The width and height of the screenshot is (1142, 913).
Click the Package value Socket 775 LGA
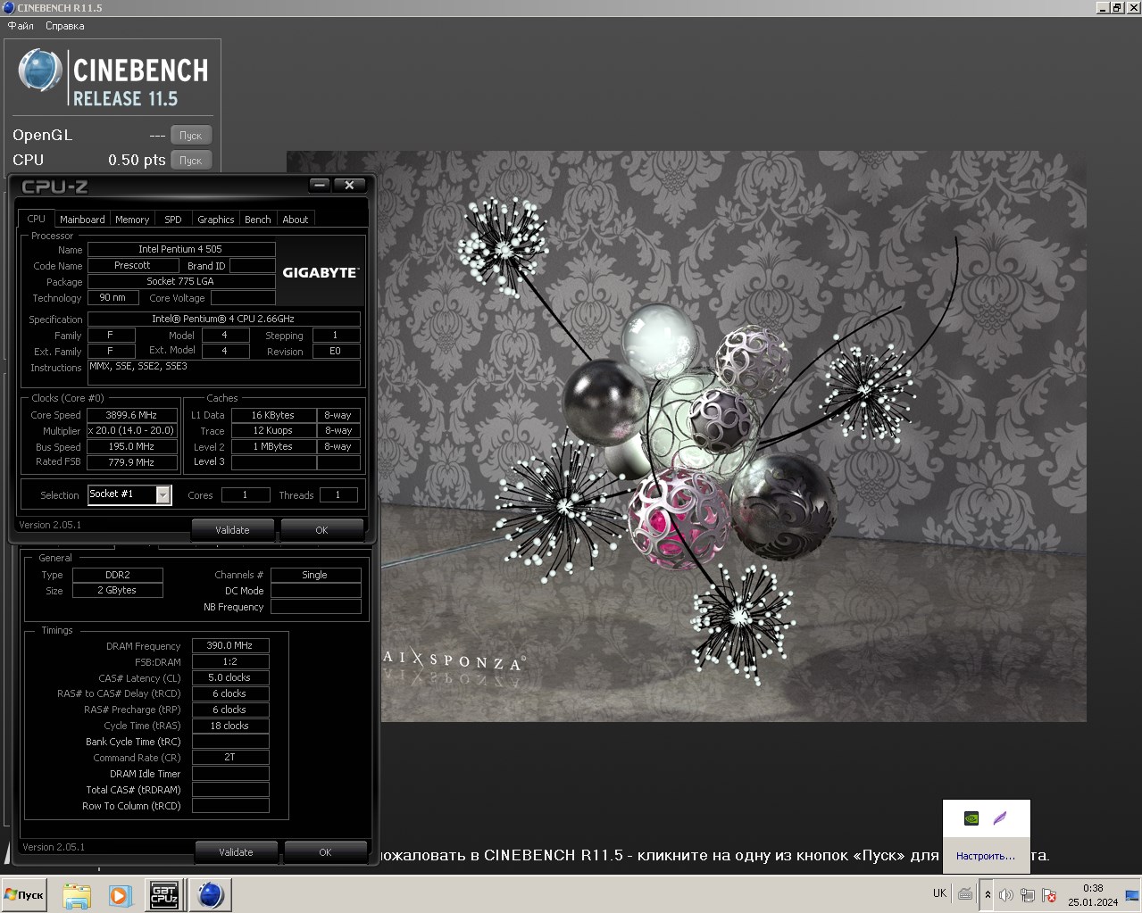pyautogui.click(x=181, y=281)
